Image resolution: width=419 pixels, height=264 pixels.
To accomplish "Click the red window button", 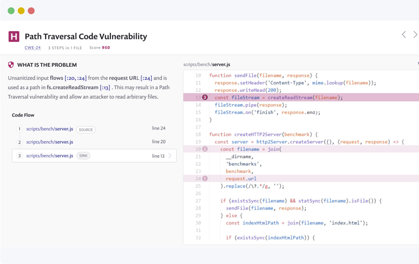I will pos(31,11).
